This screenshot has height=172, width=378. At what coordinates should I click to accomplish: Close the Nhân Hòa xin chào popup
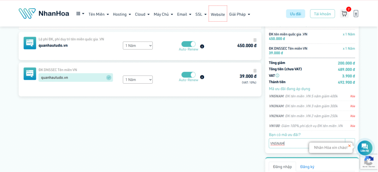coord(349,145)
